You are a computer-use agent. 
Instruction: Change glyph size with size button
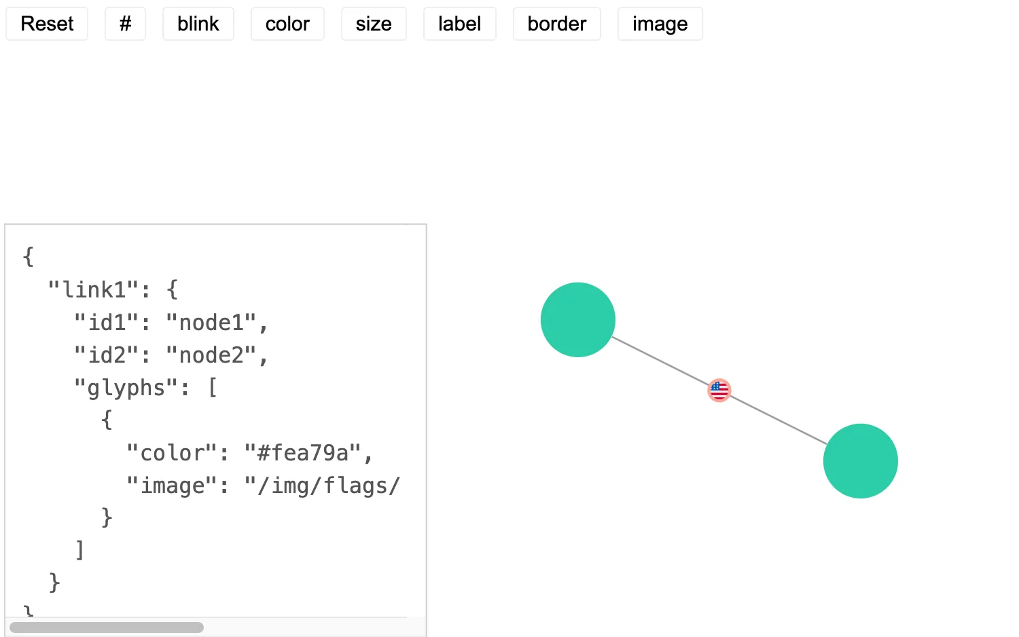tap(374, 24)
